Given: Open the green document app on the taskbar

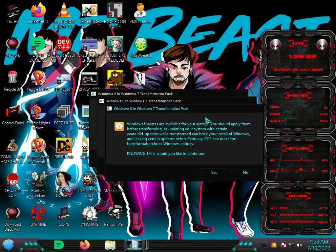Looking at the screenshot, I should 59,245.
